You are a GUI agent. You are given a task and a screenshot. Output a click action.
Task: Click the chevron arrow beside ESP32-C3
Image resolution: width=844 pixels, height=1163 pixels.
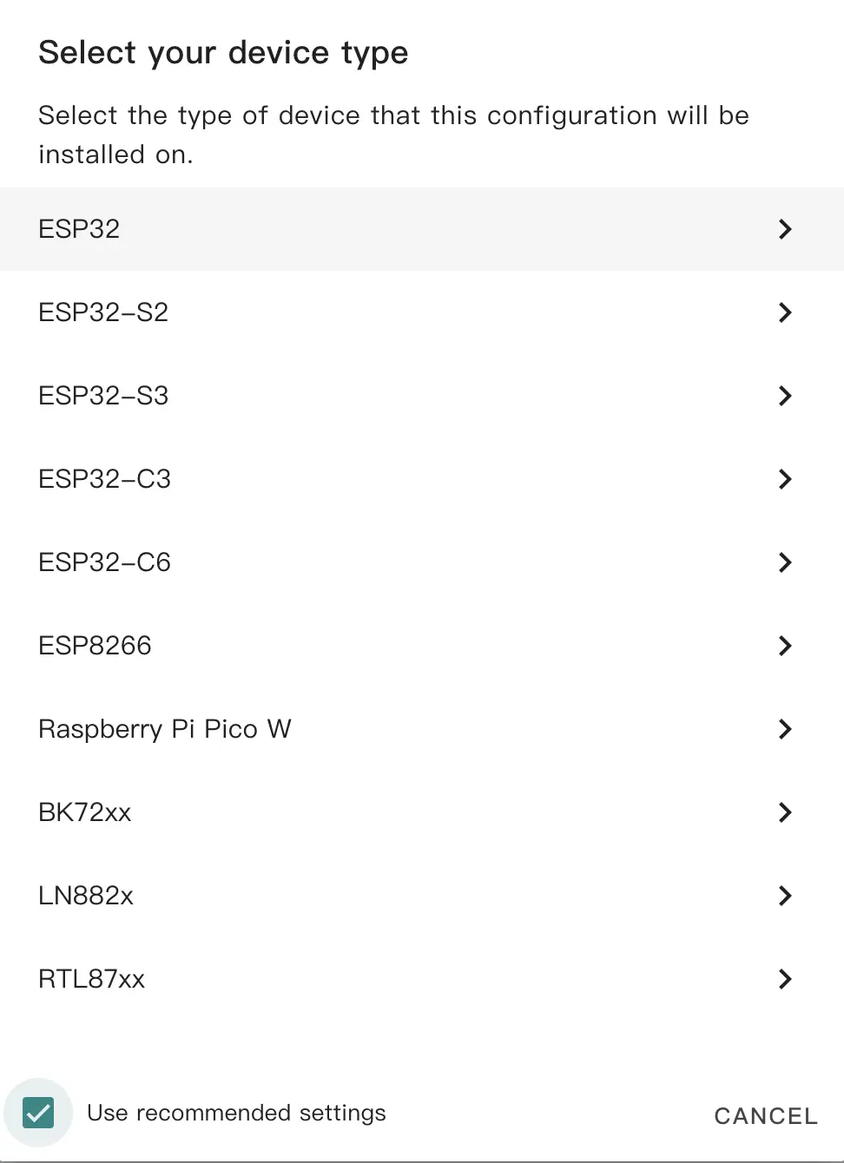click(785, 479)
